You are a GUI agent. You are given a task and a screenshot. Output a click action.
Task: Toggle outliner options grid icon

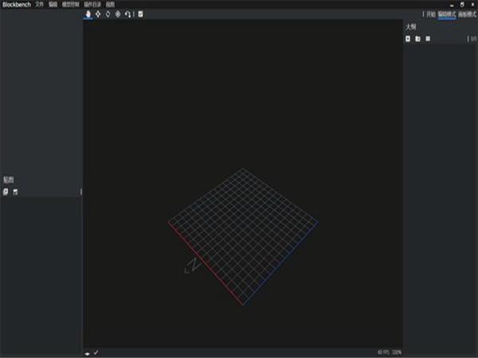tap(428, 39)
